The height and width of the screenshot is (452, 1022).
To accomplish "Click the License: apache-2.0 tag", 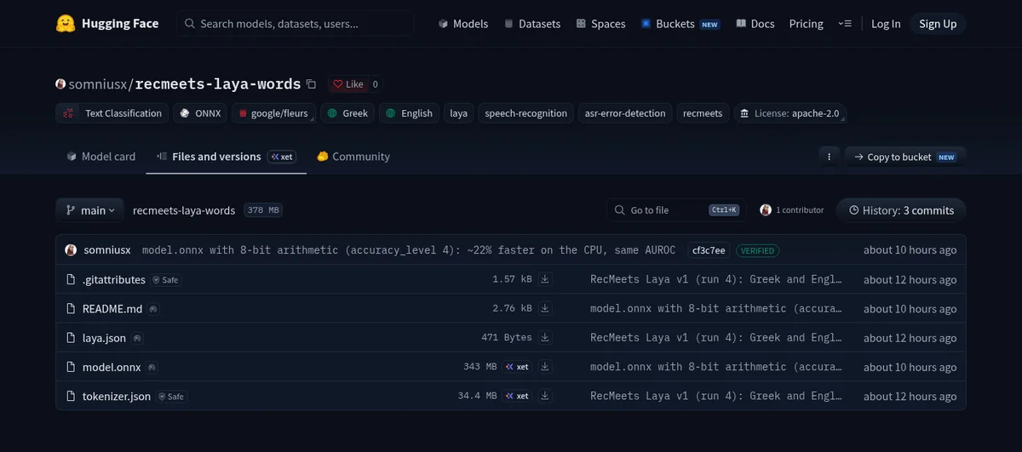I will [789, 113].
